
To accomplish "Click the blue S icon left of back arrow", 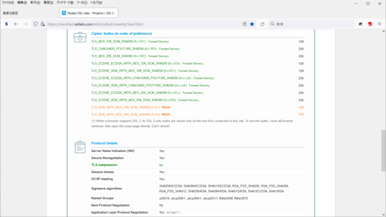I will [x=7, y=24].
